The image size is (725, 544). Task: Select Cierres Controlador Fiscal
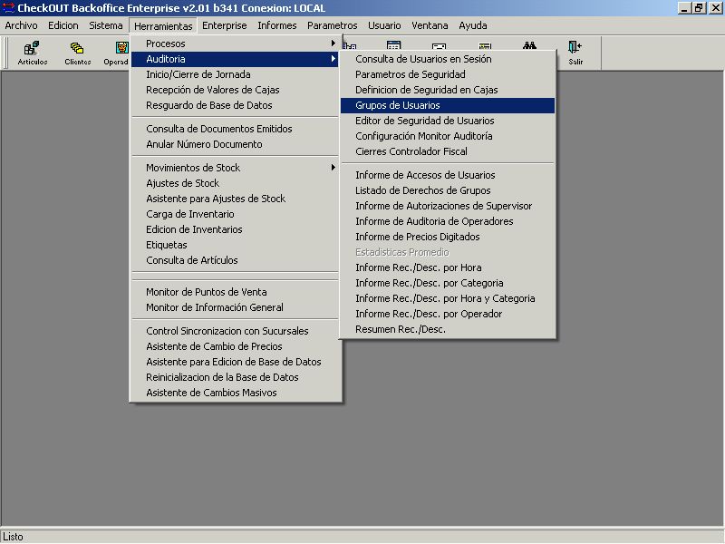click(x=448, y=151)
